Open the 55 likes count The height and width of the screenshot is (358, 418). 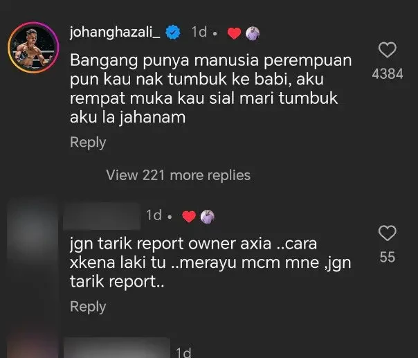[x=388, y=257]
